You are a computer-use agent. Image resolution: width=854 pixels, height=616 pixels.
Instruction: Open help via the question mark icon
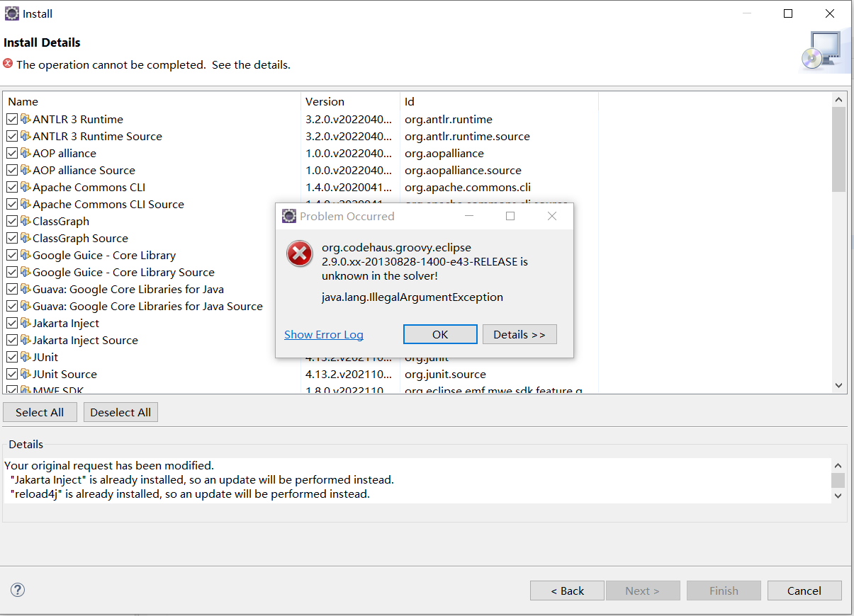[18, 590]
